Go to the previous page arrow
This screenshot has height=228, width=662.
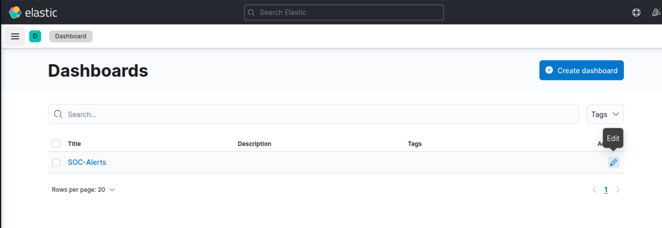pos(594,190)
